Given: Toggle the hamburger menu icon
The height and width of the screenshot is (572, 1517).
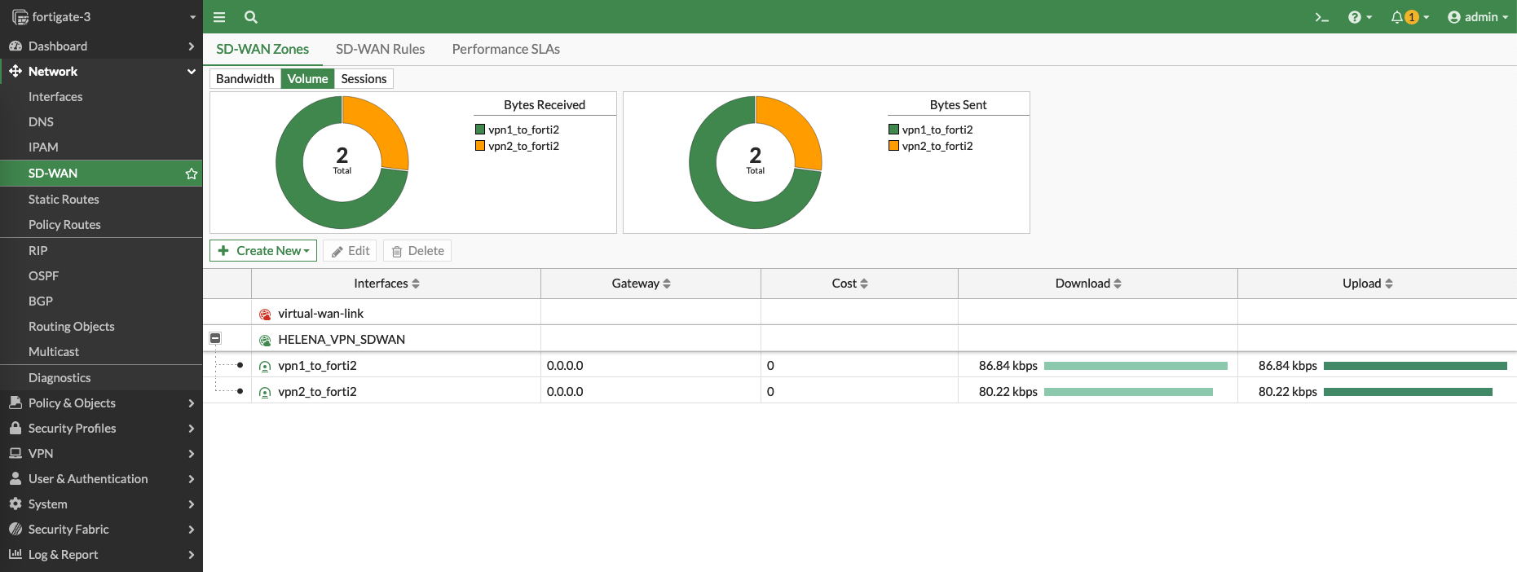Looking at the screenshot, I should [219, 17].
